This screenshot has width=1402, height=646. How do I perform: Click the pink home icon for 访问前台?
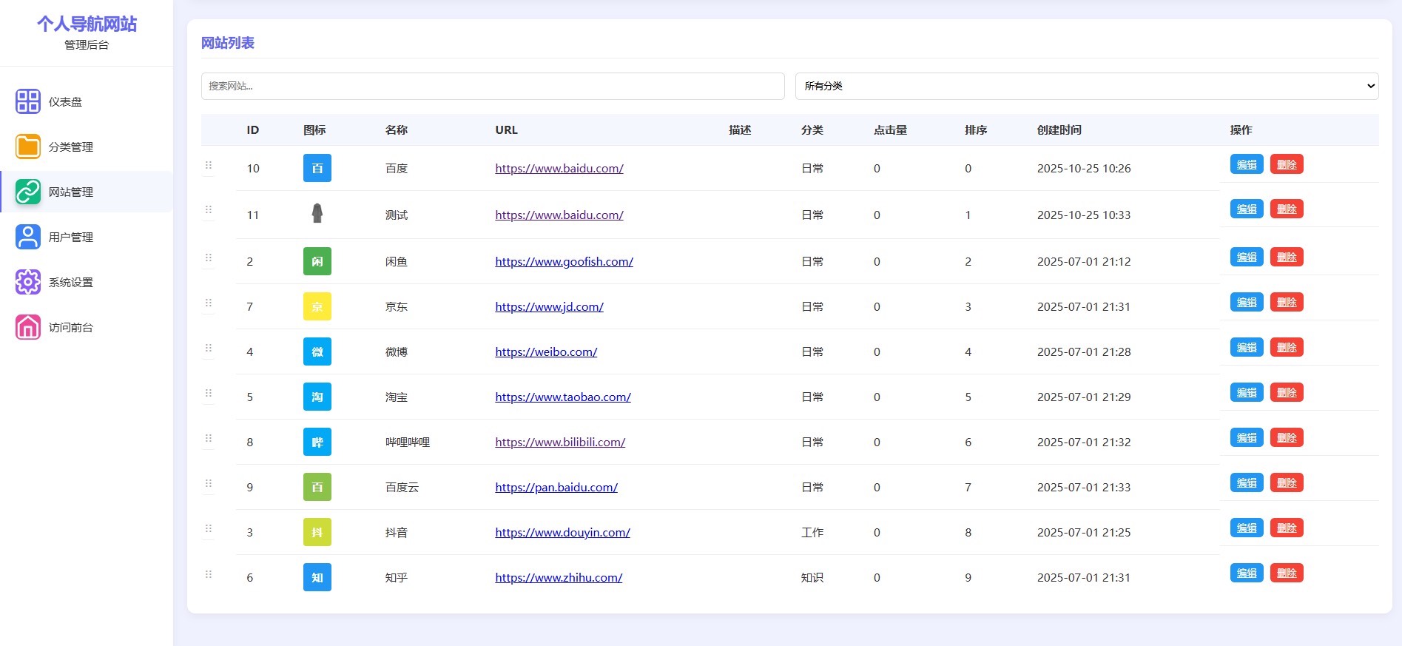click(28, 327)
